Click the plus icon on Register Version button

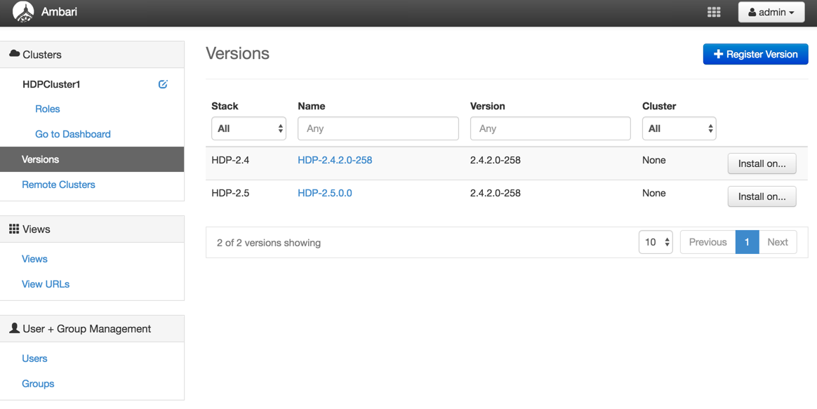(719, 54)
